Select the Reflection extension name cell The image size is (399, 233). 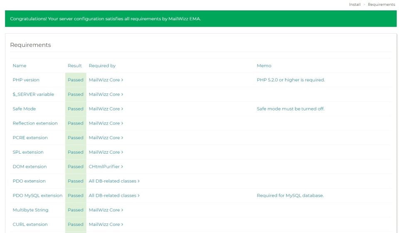click(35, 123)
